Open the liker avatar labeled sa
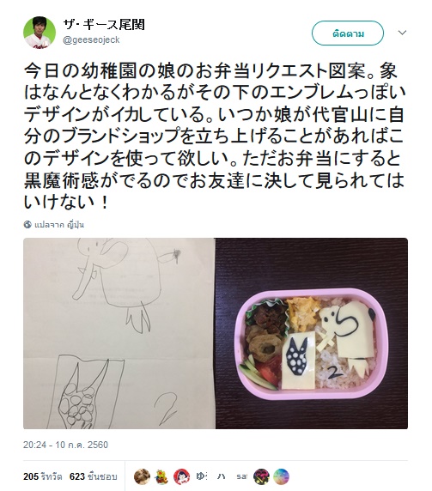The image size is (432, 491). coord(241,476)
